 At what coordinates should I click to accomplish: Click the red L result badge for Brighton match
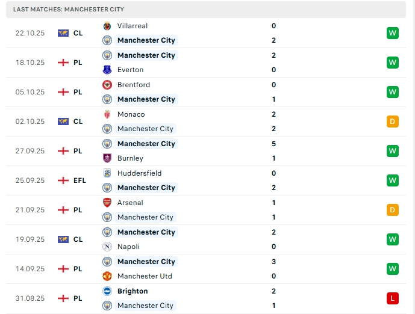[393, 298]
